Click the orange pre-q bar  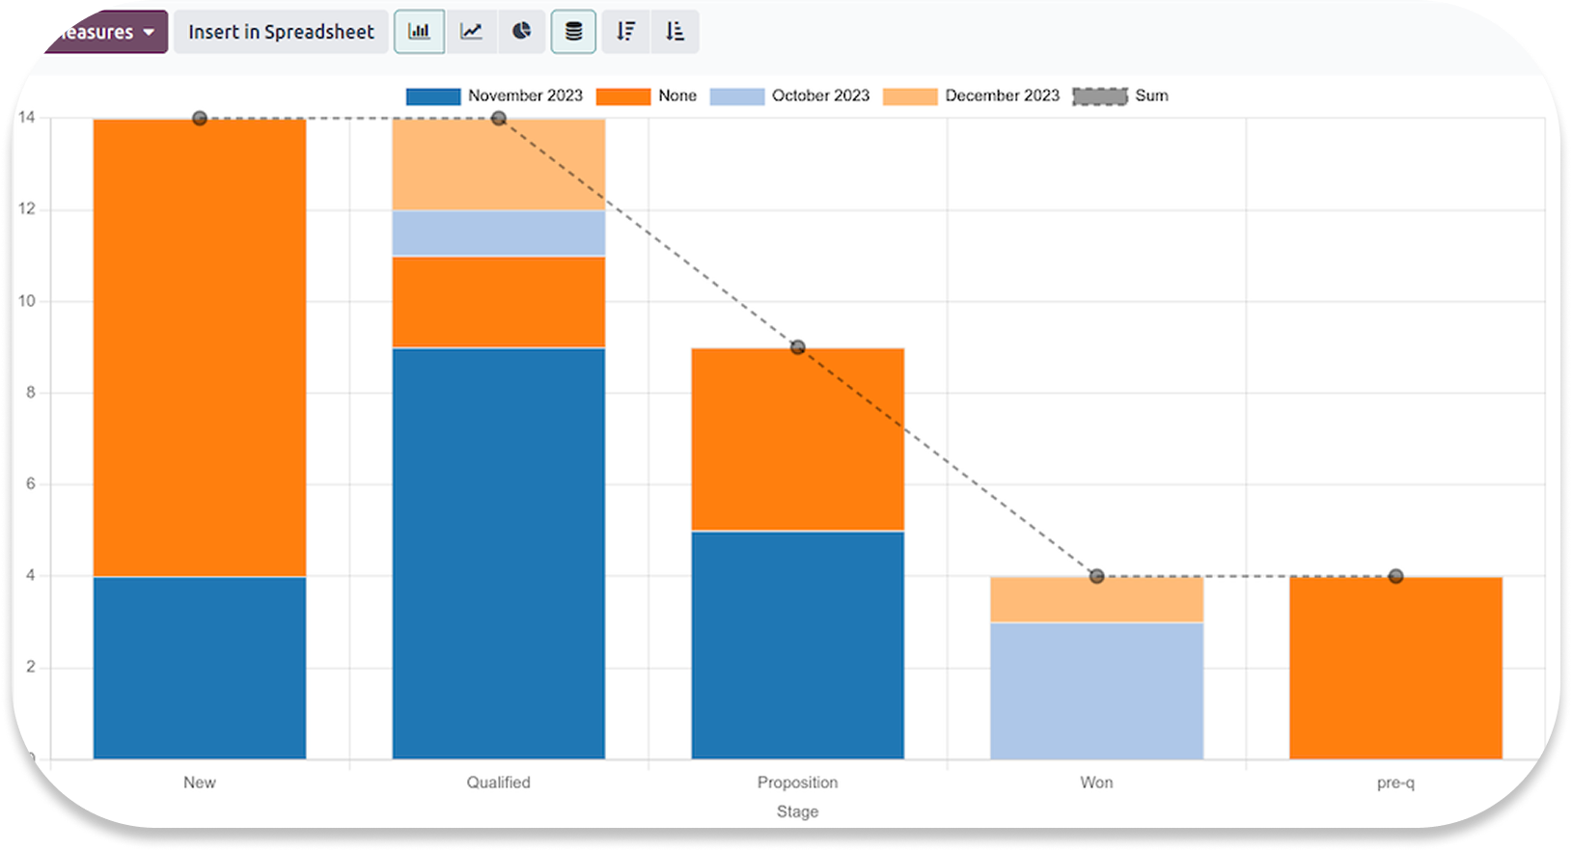pos(1395,668)
